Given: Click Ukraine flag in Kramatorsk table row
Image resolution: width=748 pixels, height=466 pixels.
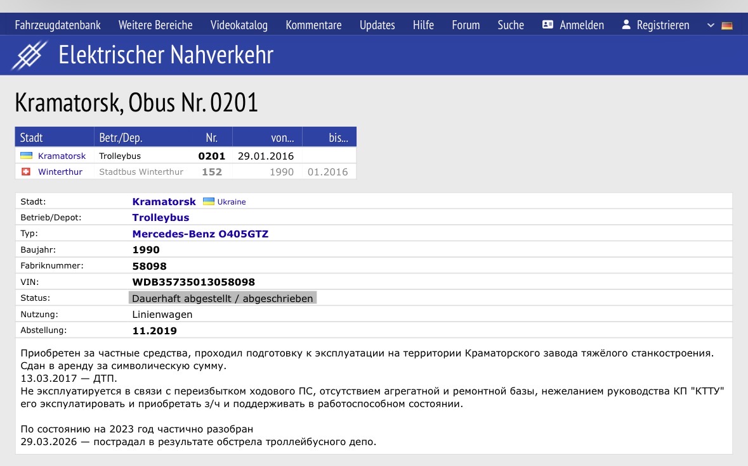Looking at the screenshot, I should tap(26, 156).
